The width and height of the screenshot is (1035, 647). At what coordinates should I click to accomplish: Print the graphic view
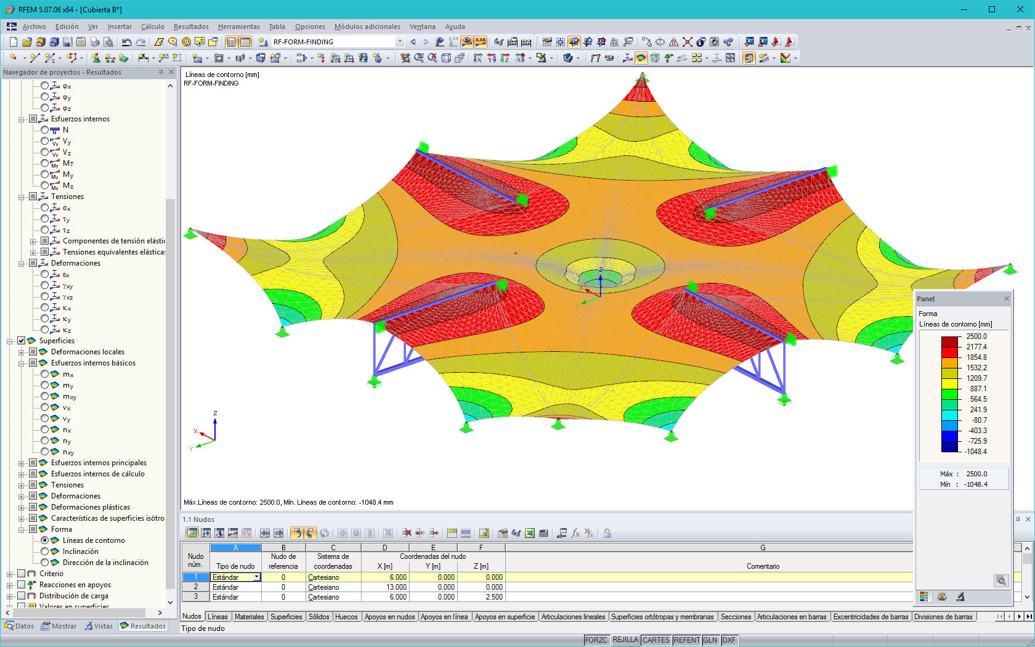94,42
